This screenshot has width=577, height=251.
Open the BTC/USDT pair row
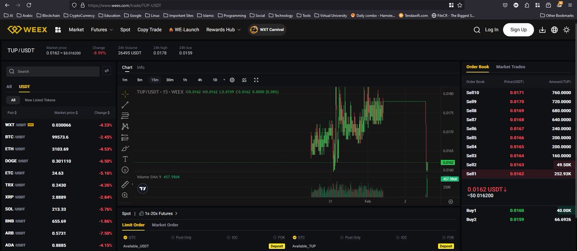(x=58, y=137)
